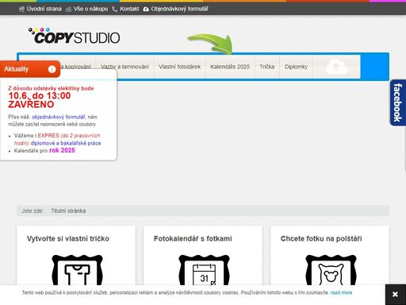This screenshot has height=305, width=406.
Task: Open Kalendáře 2025 menu item
Action: coord(230,67)
